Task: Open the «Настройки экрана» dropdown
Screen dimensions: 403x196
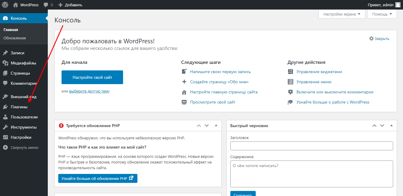Action: pos(341,14)
